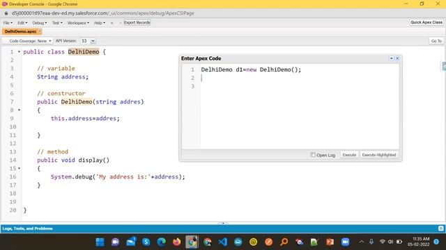Toggle the Open Log checkbox
This screenshot has height=250, width=446.
pos(313,155)
